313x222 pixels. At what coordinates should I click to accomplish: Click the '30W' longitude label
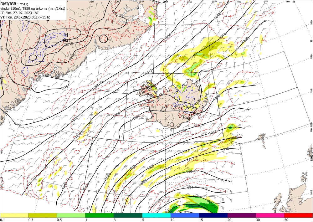tap(117, 1)
